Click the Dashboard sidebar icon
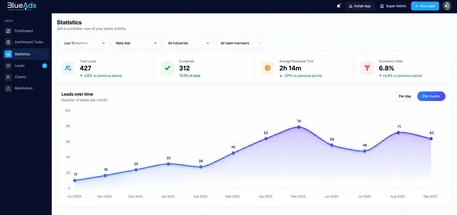Image resolution: width=457 pixels, height=215 pixels. click(x=8, y=31)
